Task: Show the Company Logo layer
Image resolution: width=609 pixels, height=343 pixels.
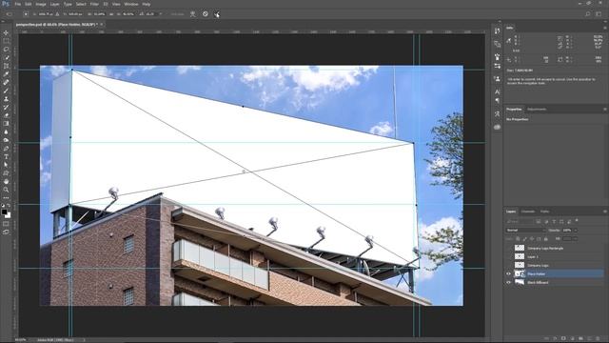Action: pos(508,265)
